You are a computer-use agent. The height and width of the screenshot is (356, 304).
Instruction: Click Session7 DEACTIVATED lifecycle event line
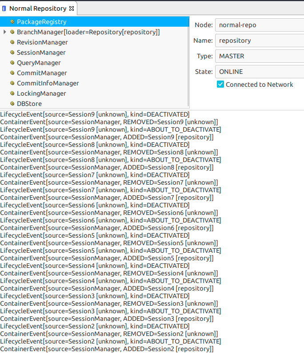tap(95, 175)
